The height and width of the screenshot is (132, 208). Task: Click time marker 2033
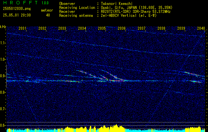62,28
